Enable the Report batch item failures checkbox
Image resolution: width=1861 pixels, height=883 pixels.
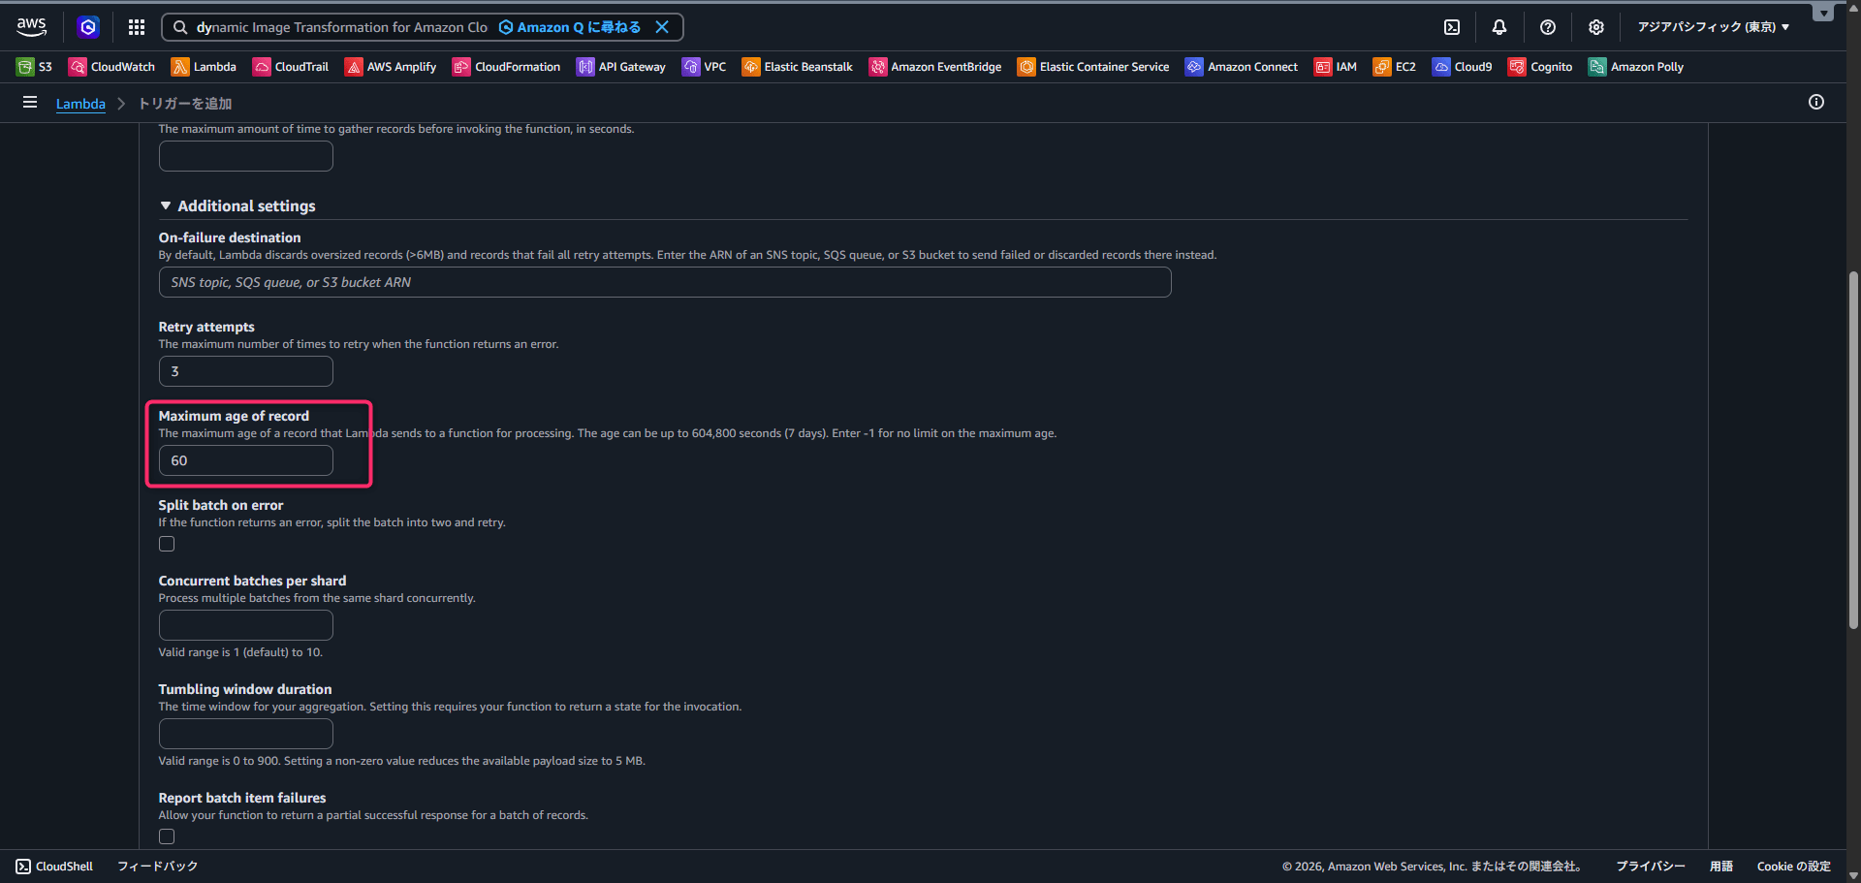pyautogui.click(x=167, y=836)
